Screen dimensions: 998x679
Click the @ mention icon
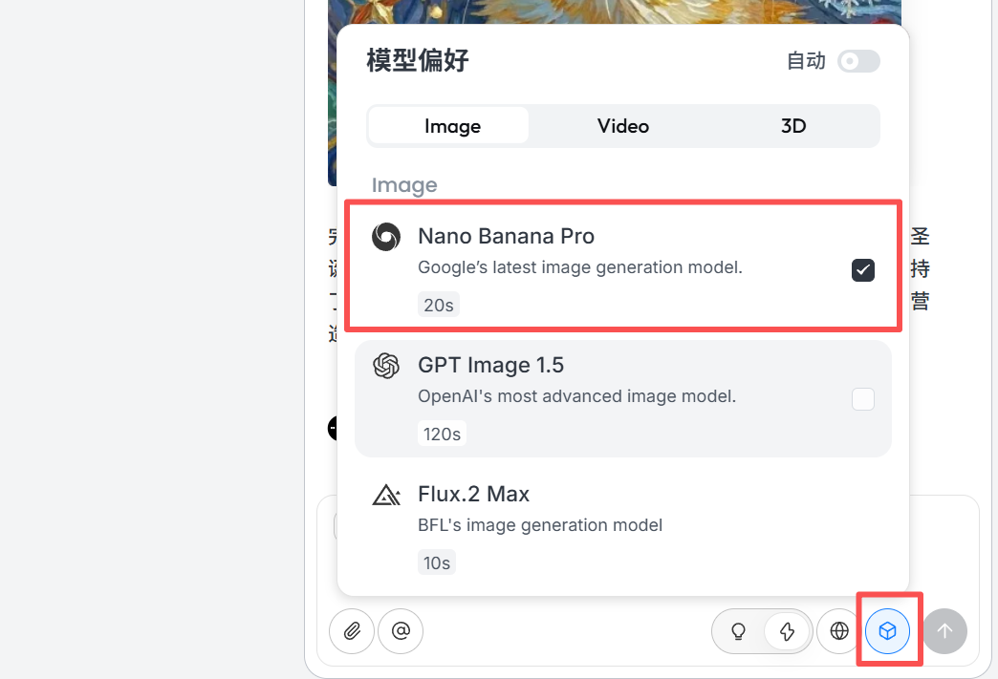(401, 630)
